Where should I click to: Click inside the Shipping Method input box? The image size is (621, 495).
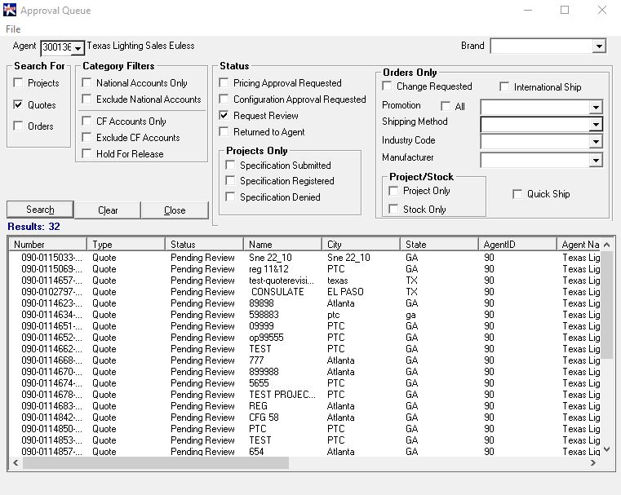[535, 125]
